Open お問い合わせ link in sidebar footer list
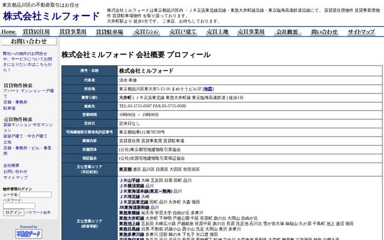 click(15, 172)
